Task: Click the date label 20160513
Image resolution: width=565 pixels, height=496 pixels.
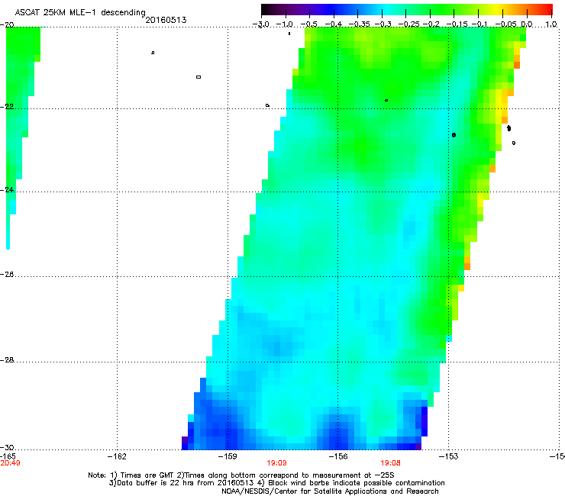Action: click(166, 20)
